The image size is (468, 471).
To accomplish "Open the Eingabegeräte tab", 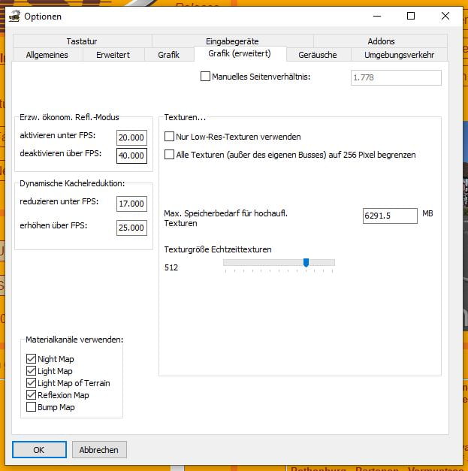I will pos(232,41).
